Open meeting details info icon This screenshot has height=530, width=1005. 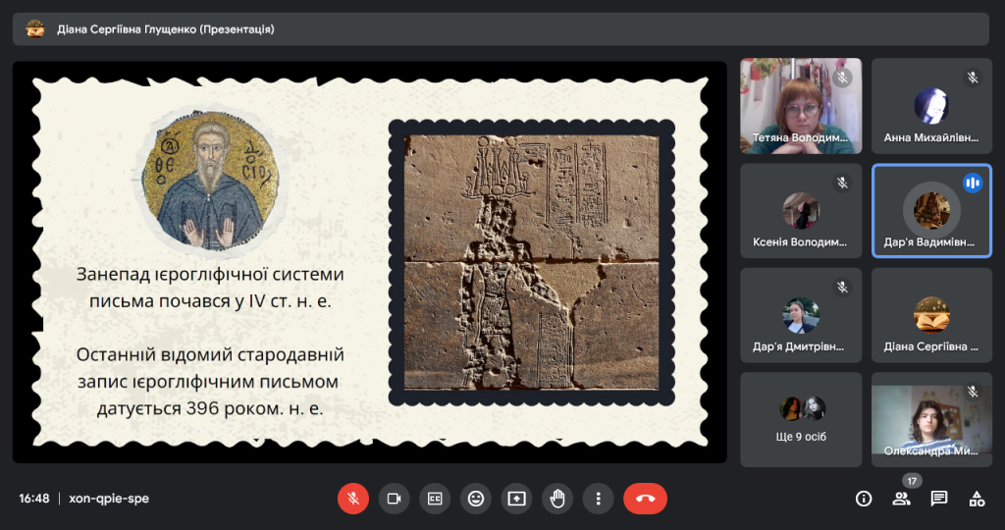[x=864, y=499]
